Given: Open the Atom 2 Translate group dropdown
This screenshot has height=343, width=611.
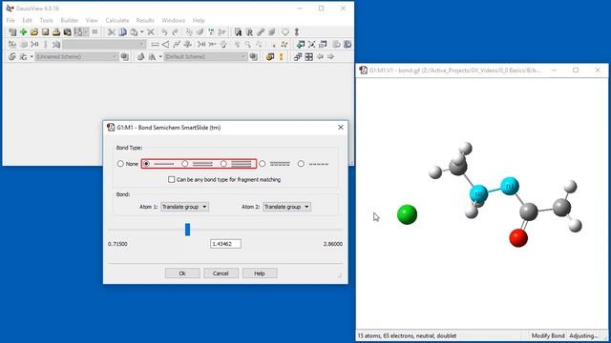Looking at the screenshot, I should pyautogui.click(x=286, y=207).
